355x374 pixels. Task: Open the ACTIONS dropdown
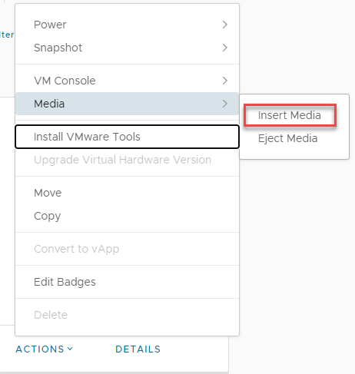tap(45, 349)
